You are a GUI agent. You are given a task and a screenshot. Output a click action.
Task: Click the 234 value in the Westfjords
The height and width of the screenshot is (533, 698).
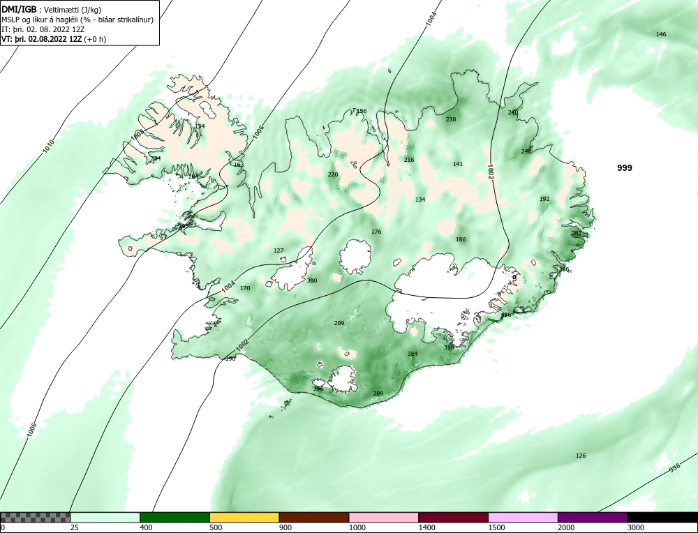156,158
